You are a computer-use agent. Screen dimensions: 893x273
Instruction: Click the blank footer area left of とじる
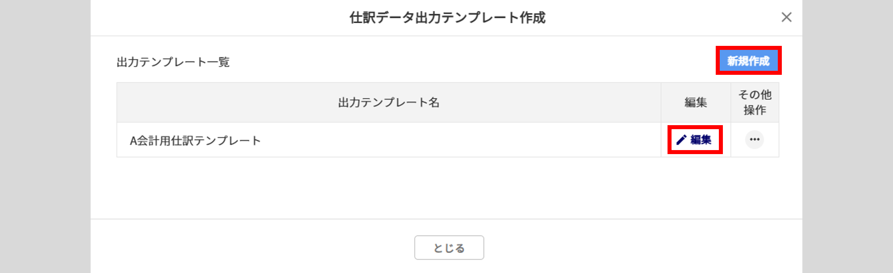coord(250,247)
